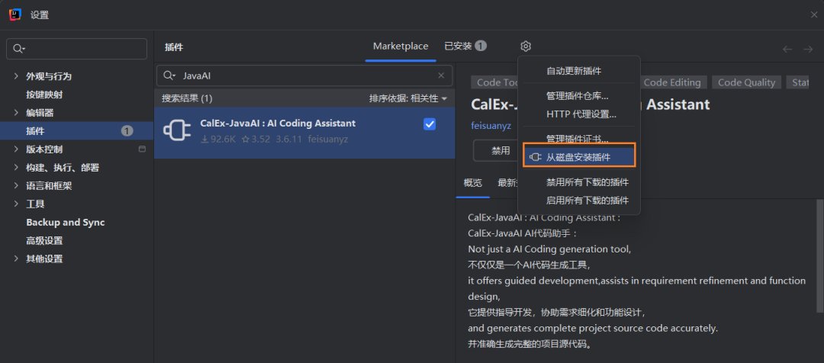824x363 pixels.
Task: Focus the settings search field
Action: [x=77, y=49]
